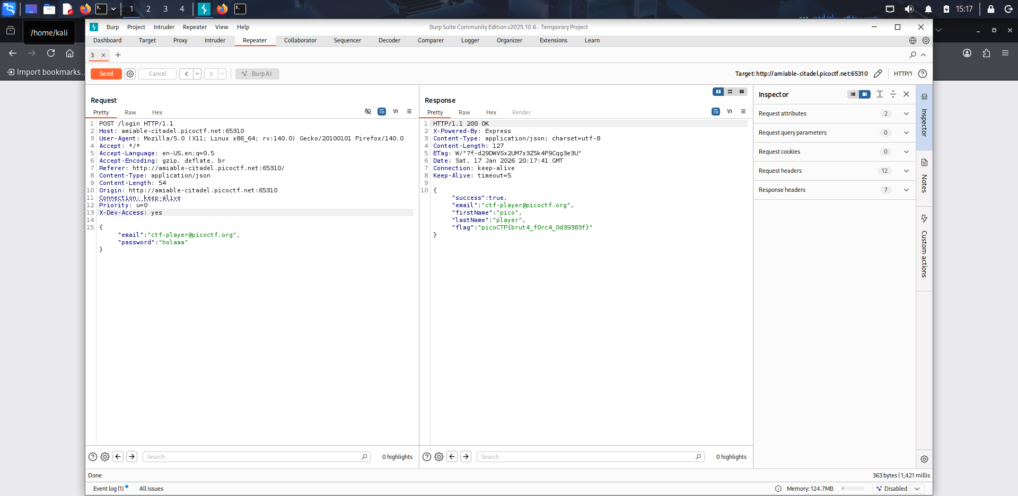Expand Response headers section in Inspector

pos(835,190)
